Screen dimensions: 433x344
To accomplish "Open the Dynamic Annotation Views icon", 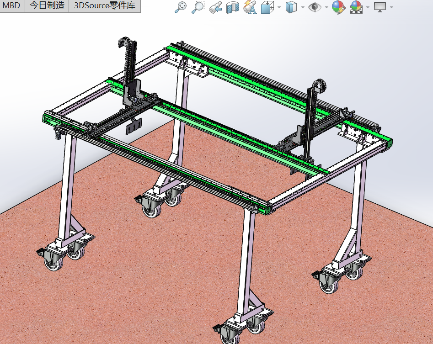I will (x=250, y=7).
